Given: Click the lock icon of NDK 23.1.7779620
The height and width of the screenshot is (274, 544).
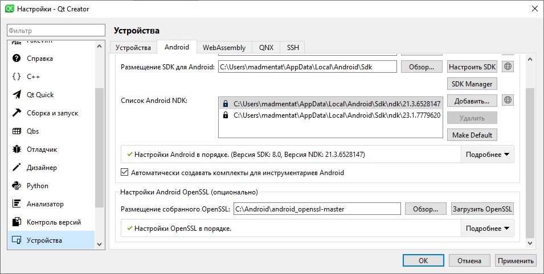Looking at the screenshot, I should coord(226,115).
